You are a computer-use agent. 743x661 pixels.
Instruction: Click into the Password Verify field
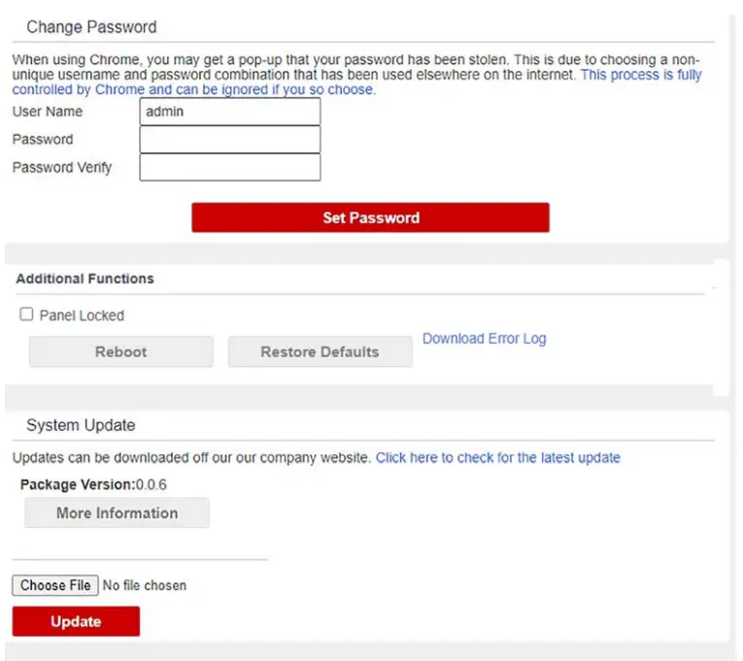(x=230, y=168)
